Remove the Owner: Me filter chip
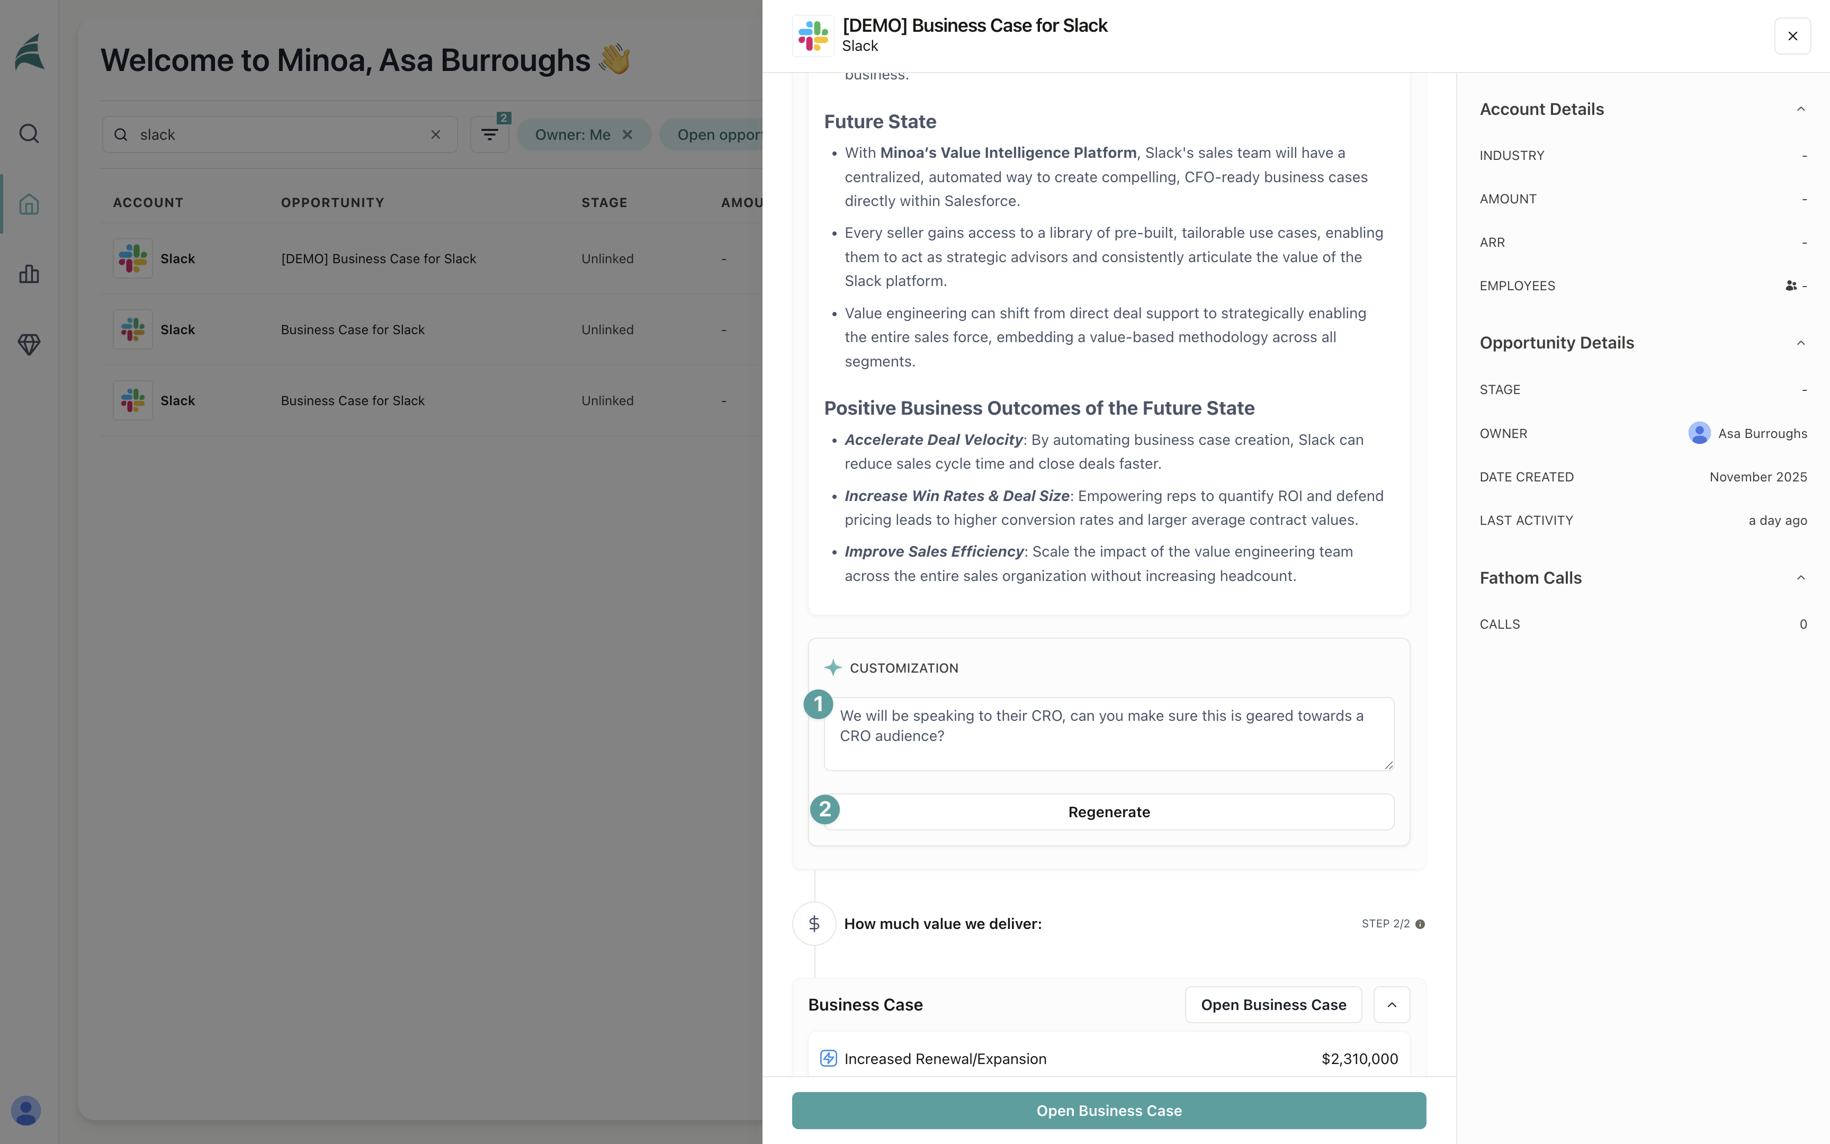 click(x=627, y=135)
